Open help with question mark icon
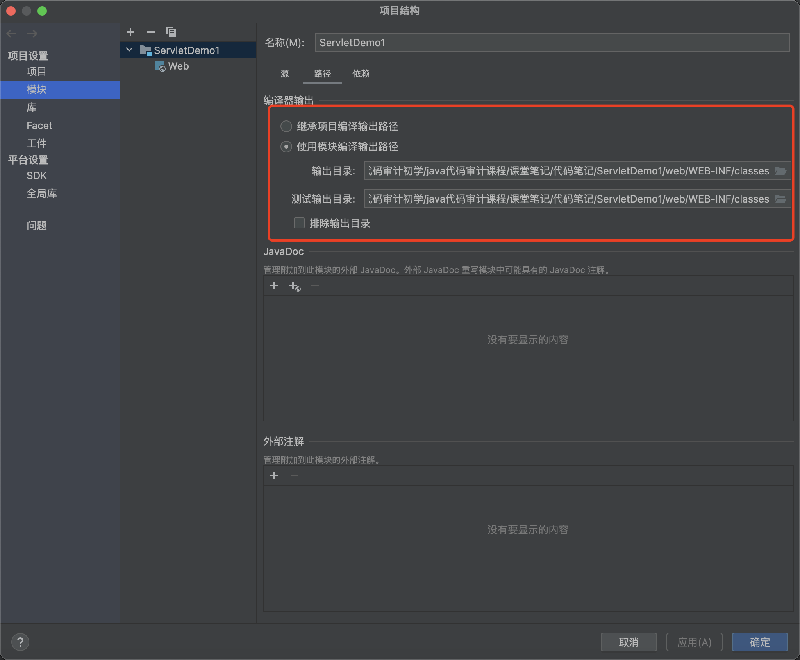 click(x=20, y=642)
